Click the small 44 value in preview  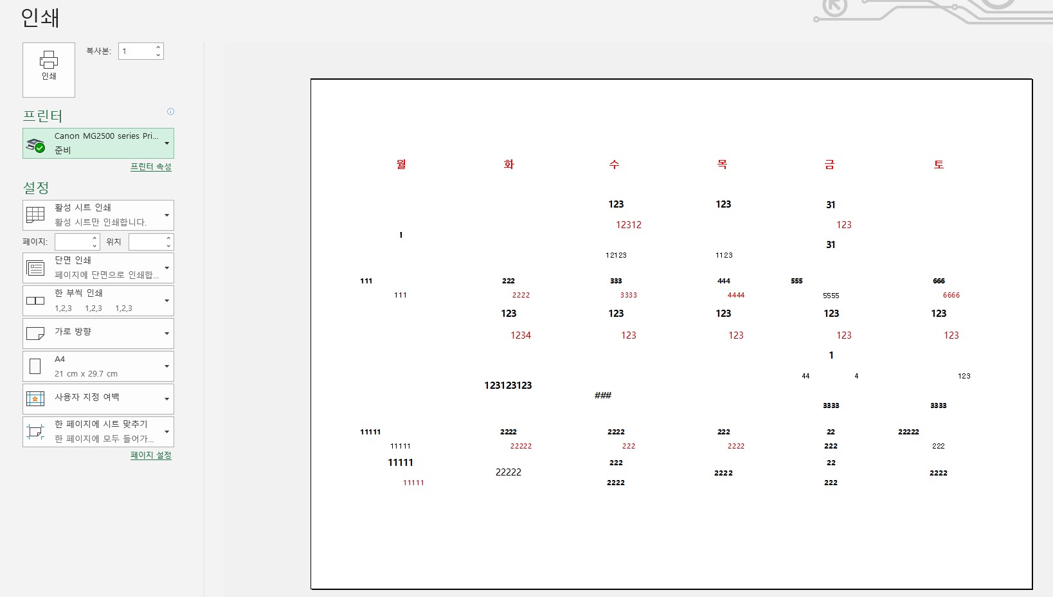806,376
